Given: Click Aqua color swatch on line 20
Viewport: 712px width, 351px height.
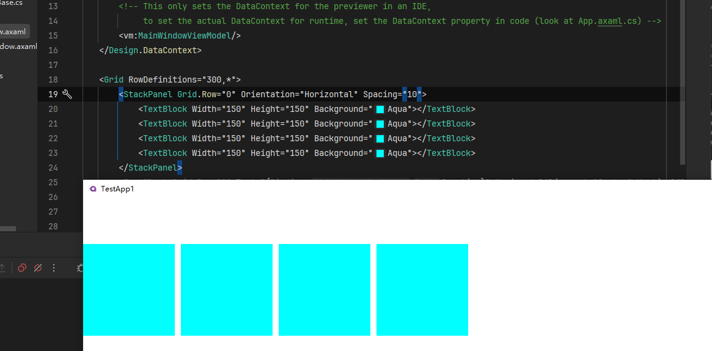Looking at the screenshot, I should point(380,109).
